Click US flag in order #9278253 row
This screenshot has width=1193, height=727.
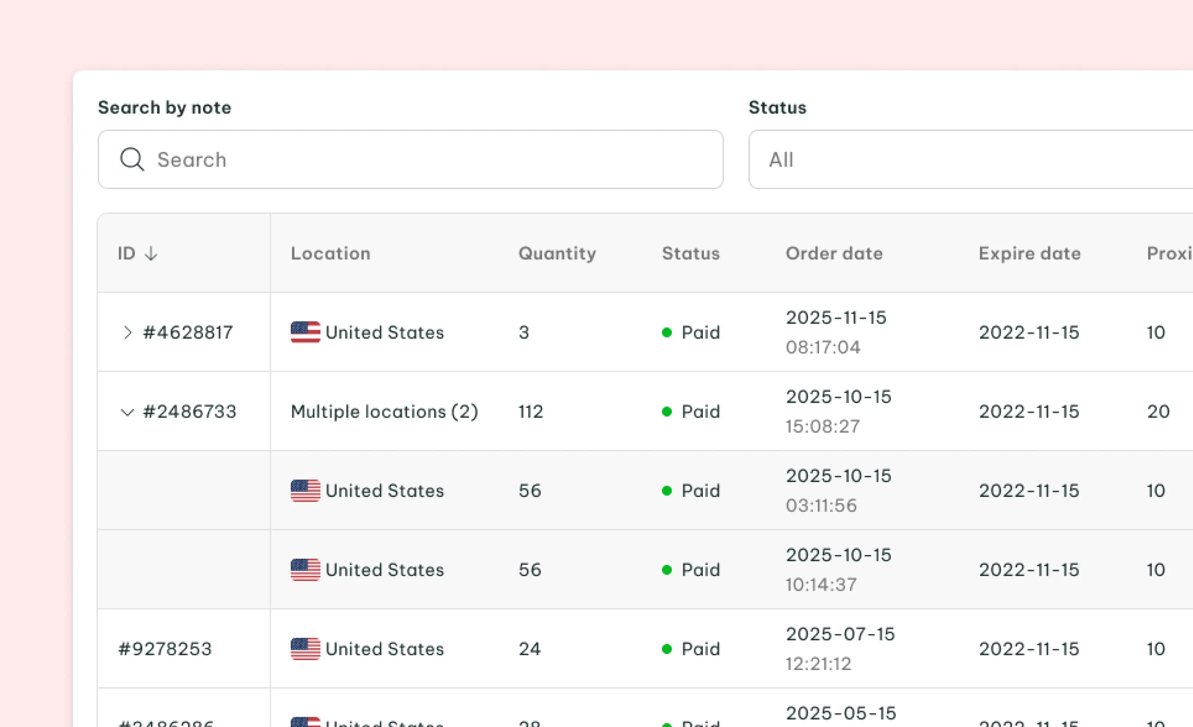(x=305, y=648)
